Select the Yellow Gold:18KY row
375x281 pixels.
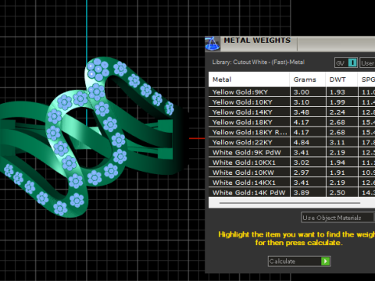pos(291,122)
